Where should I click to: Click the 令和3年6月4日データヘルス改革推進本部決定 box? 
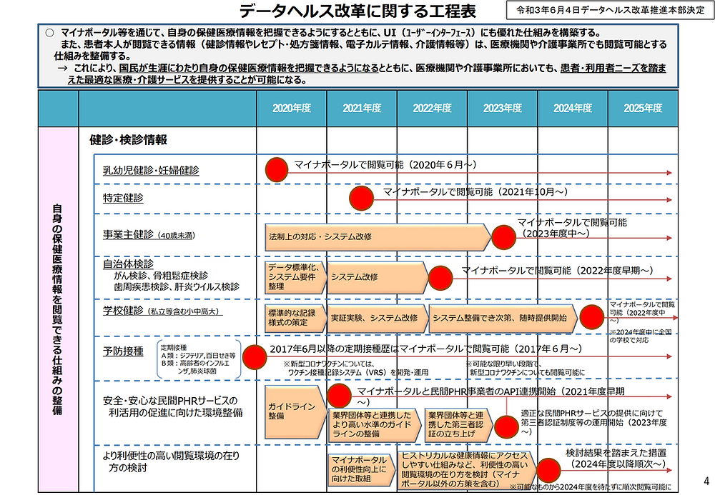pos(610,10)
